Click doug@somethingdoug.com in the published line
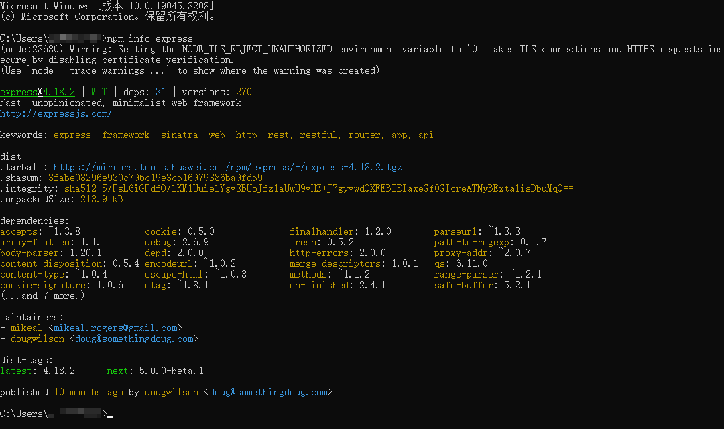This screenshot has height=429, width=724. [268, 393]
